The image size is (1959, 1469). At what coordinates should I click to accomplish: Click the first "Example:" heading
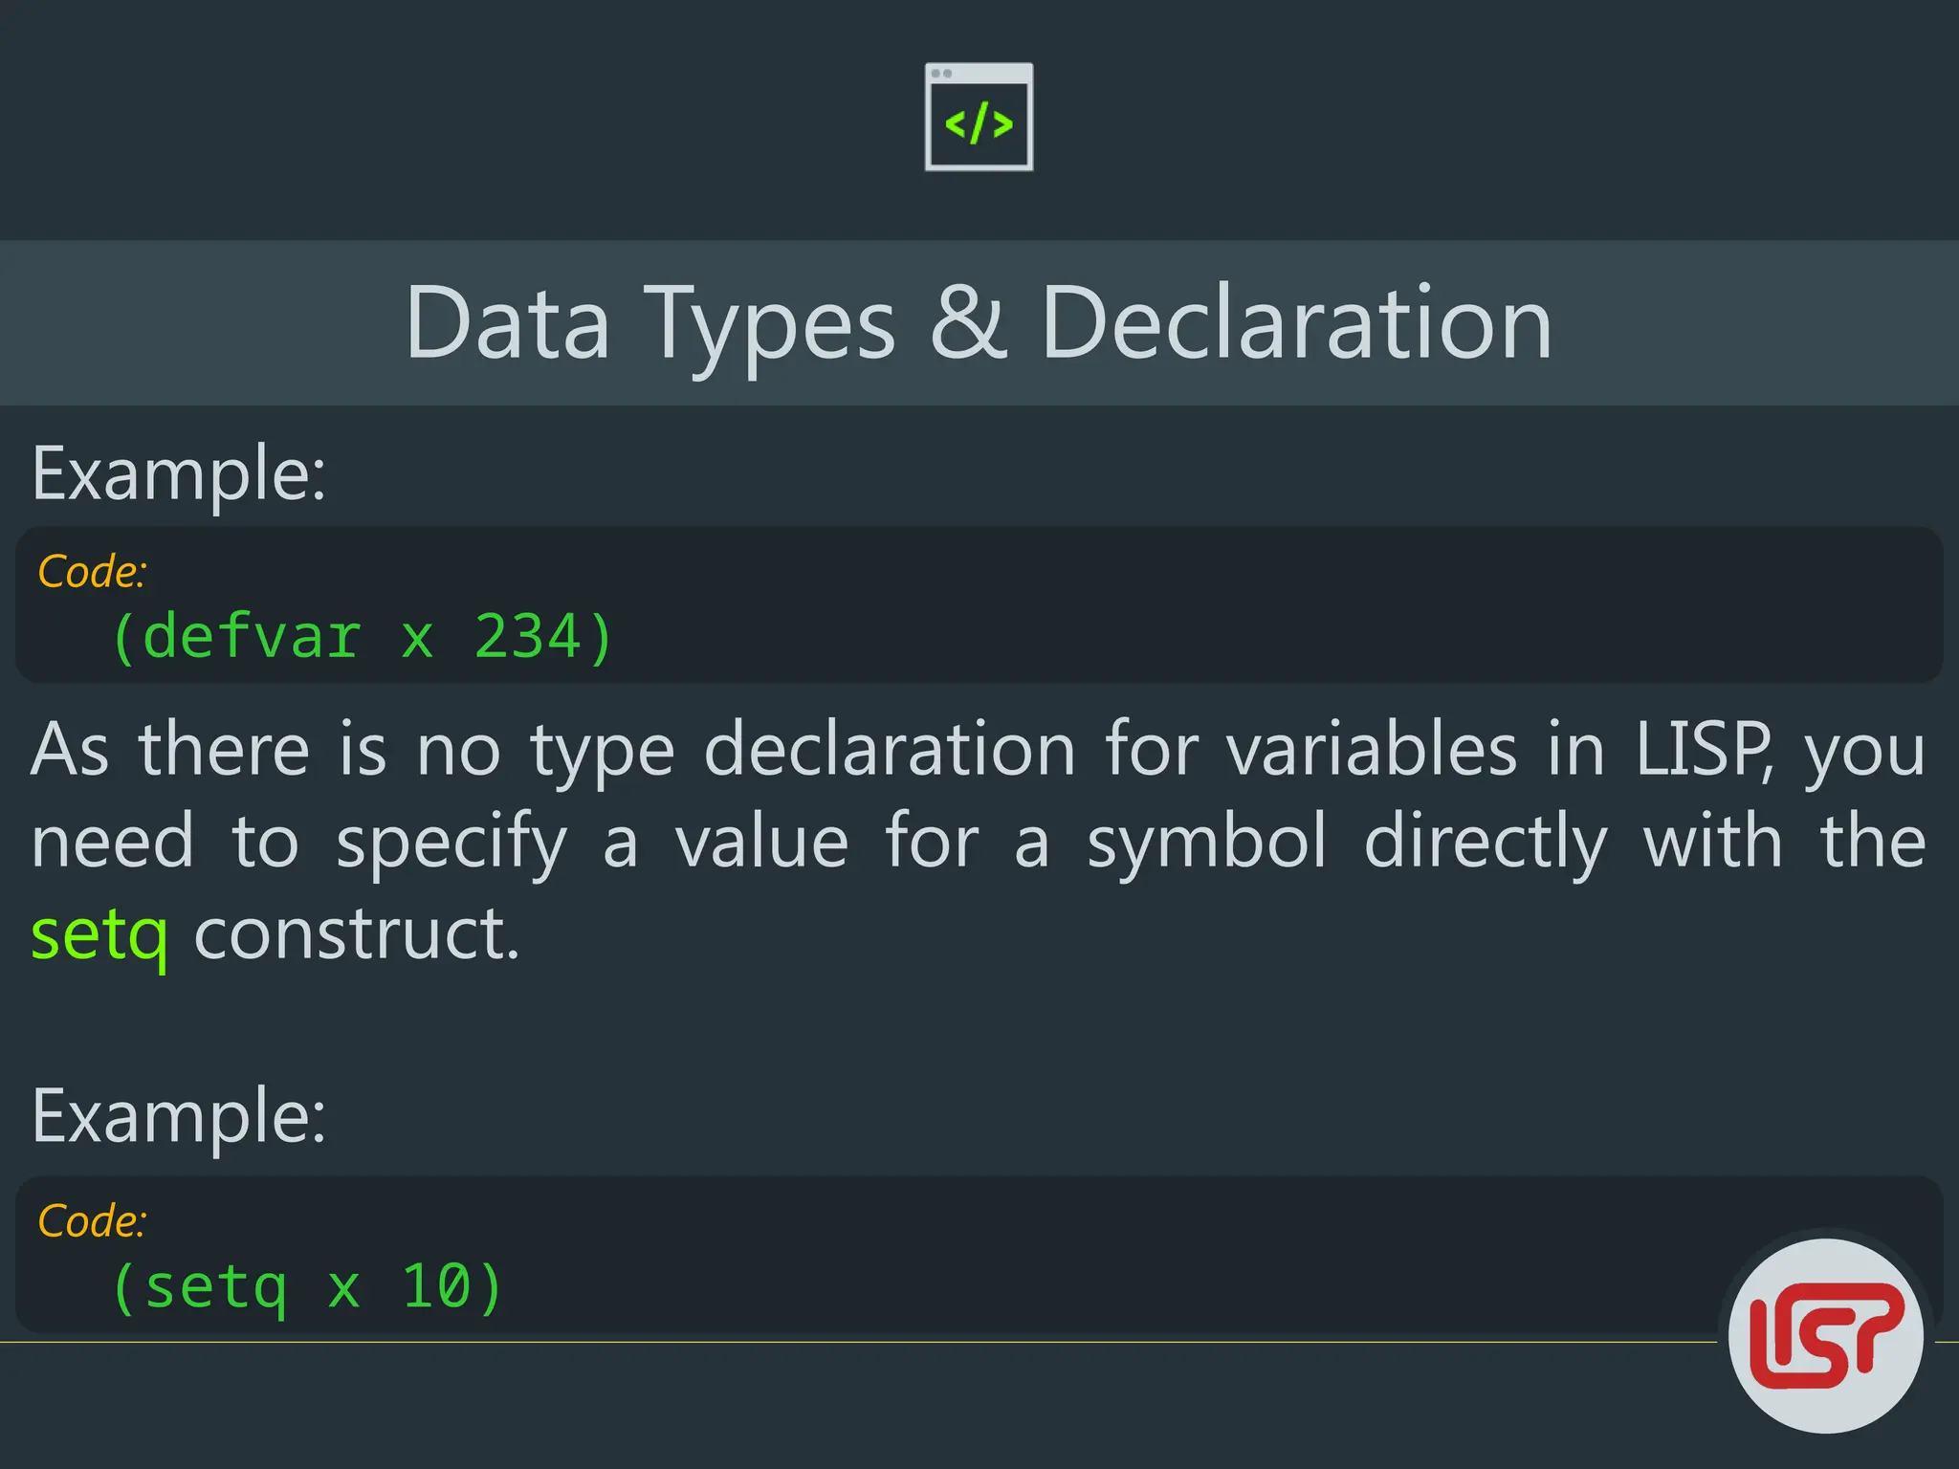click(179, 473)
